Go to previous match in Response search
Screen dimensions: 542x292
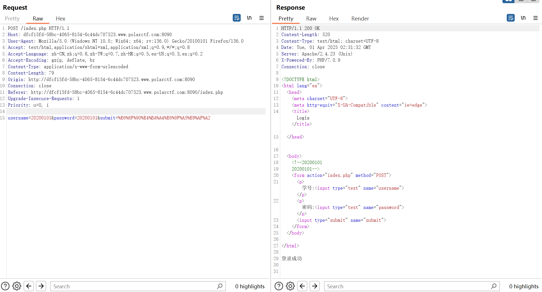302,286
